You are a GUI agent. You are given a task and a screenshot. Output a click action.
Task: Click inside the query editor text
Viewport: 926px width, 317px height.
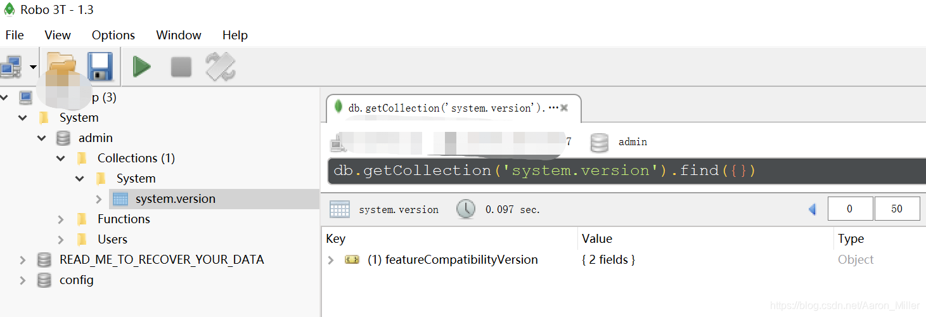[545, 171]
